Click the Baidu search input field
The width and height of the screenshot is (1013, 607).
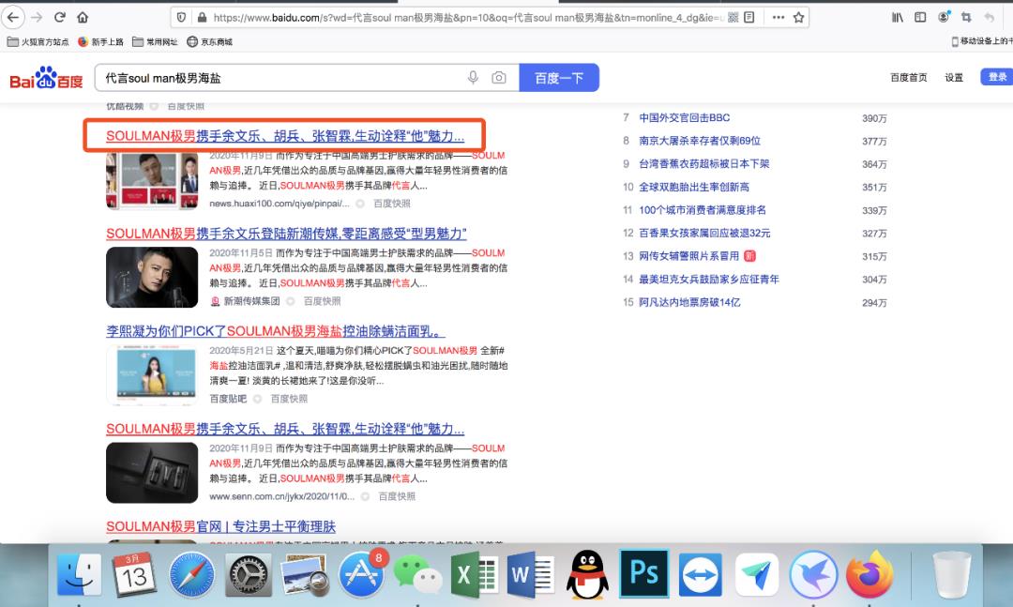[x=281, y=78]
